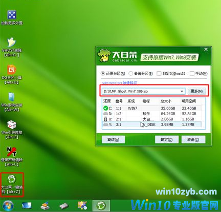This screenshot has width=221, height=212.
Task: Click the 卷标 column header
Action: [146, 101]
